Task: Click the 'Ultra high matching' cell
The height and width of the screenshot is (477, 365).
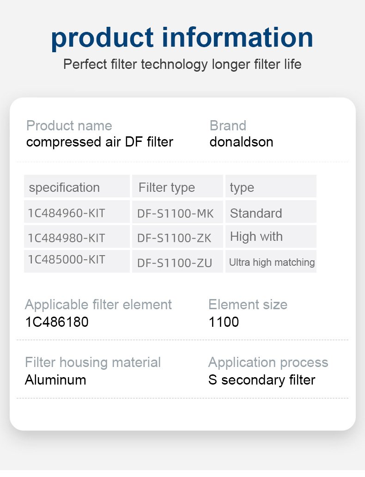Action: [271, 261]
